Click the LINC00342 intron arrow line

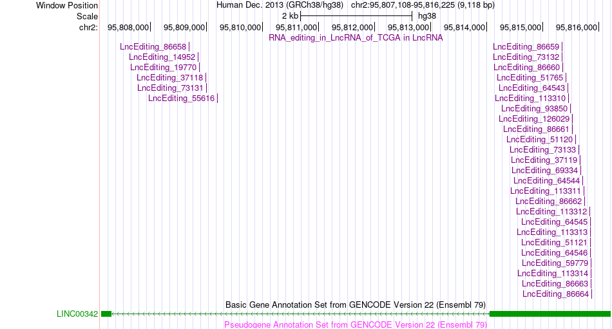(301, 314)
